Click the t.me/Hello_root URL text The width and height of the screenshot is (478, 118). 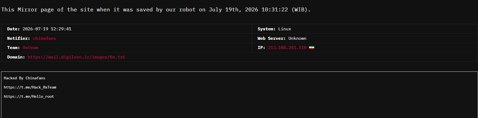29,96
